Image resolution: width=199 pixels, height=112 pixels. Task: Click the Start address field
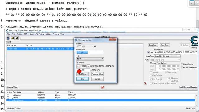pos(167,66)
